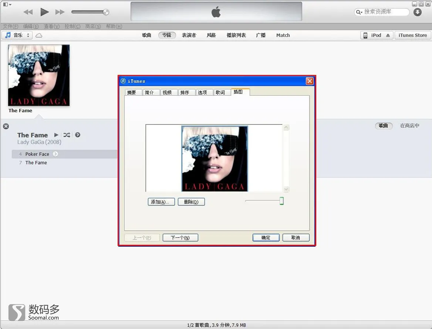Click the artwork scrollbar down arrow
This screenshot has width=432, height=329.
click(x=286, y=189)
